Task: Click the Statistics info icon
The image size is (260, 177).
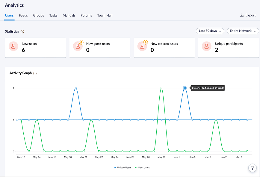Action: click(x=22, y=32)
